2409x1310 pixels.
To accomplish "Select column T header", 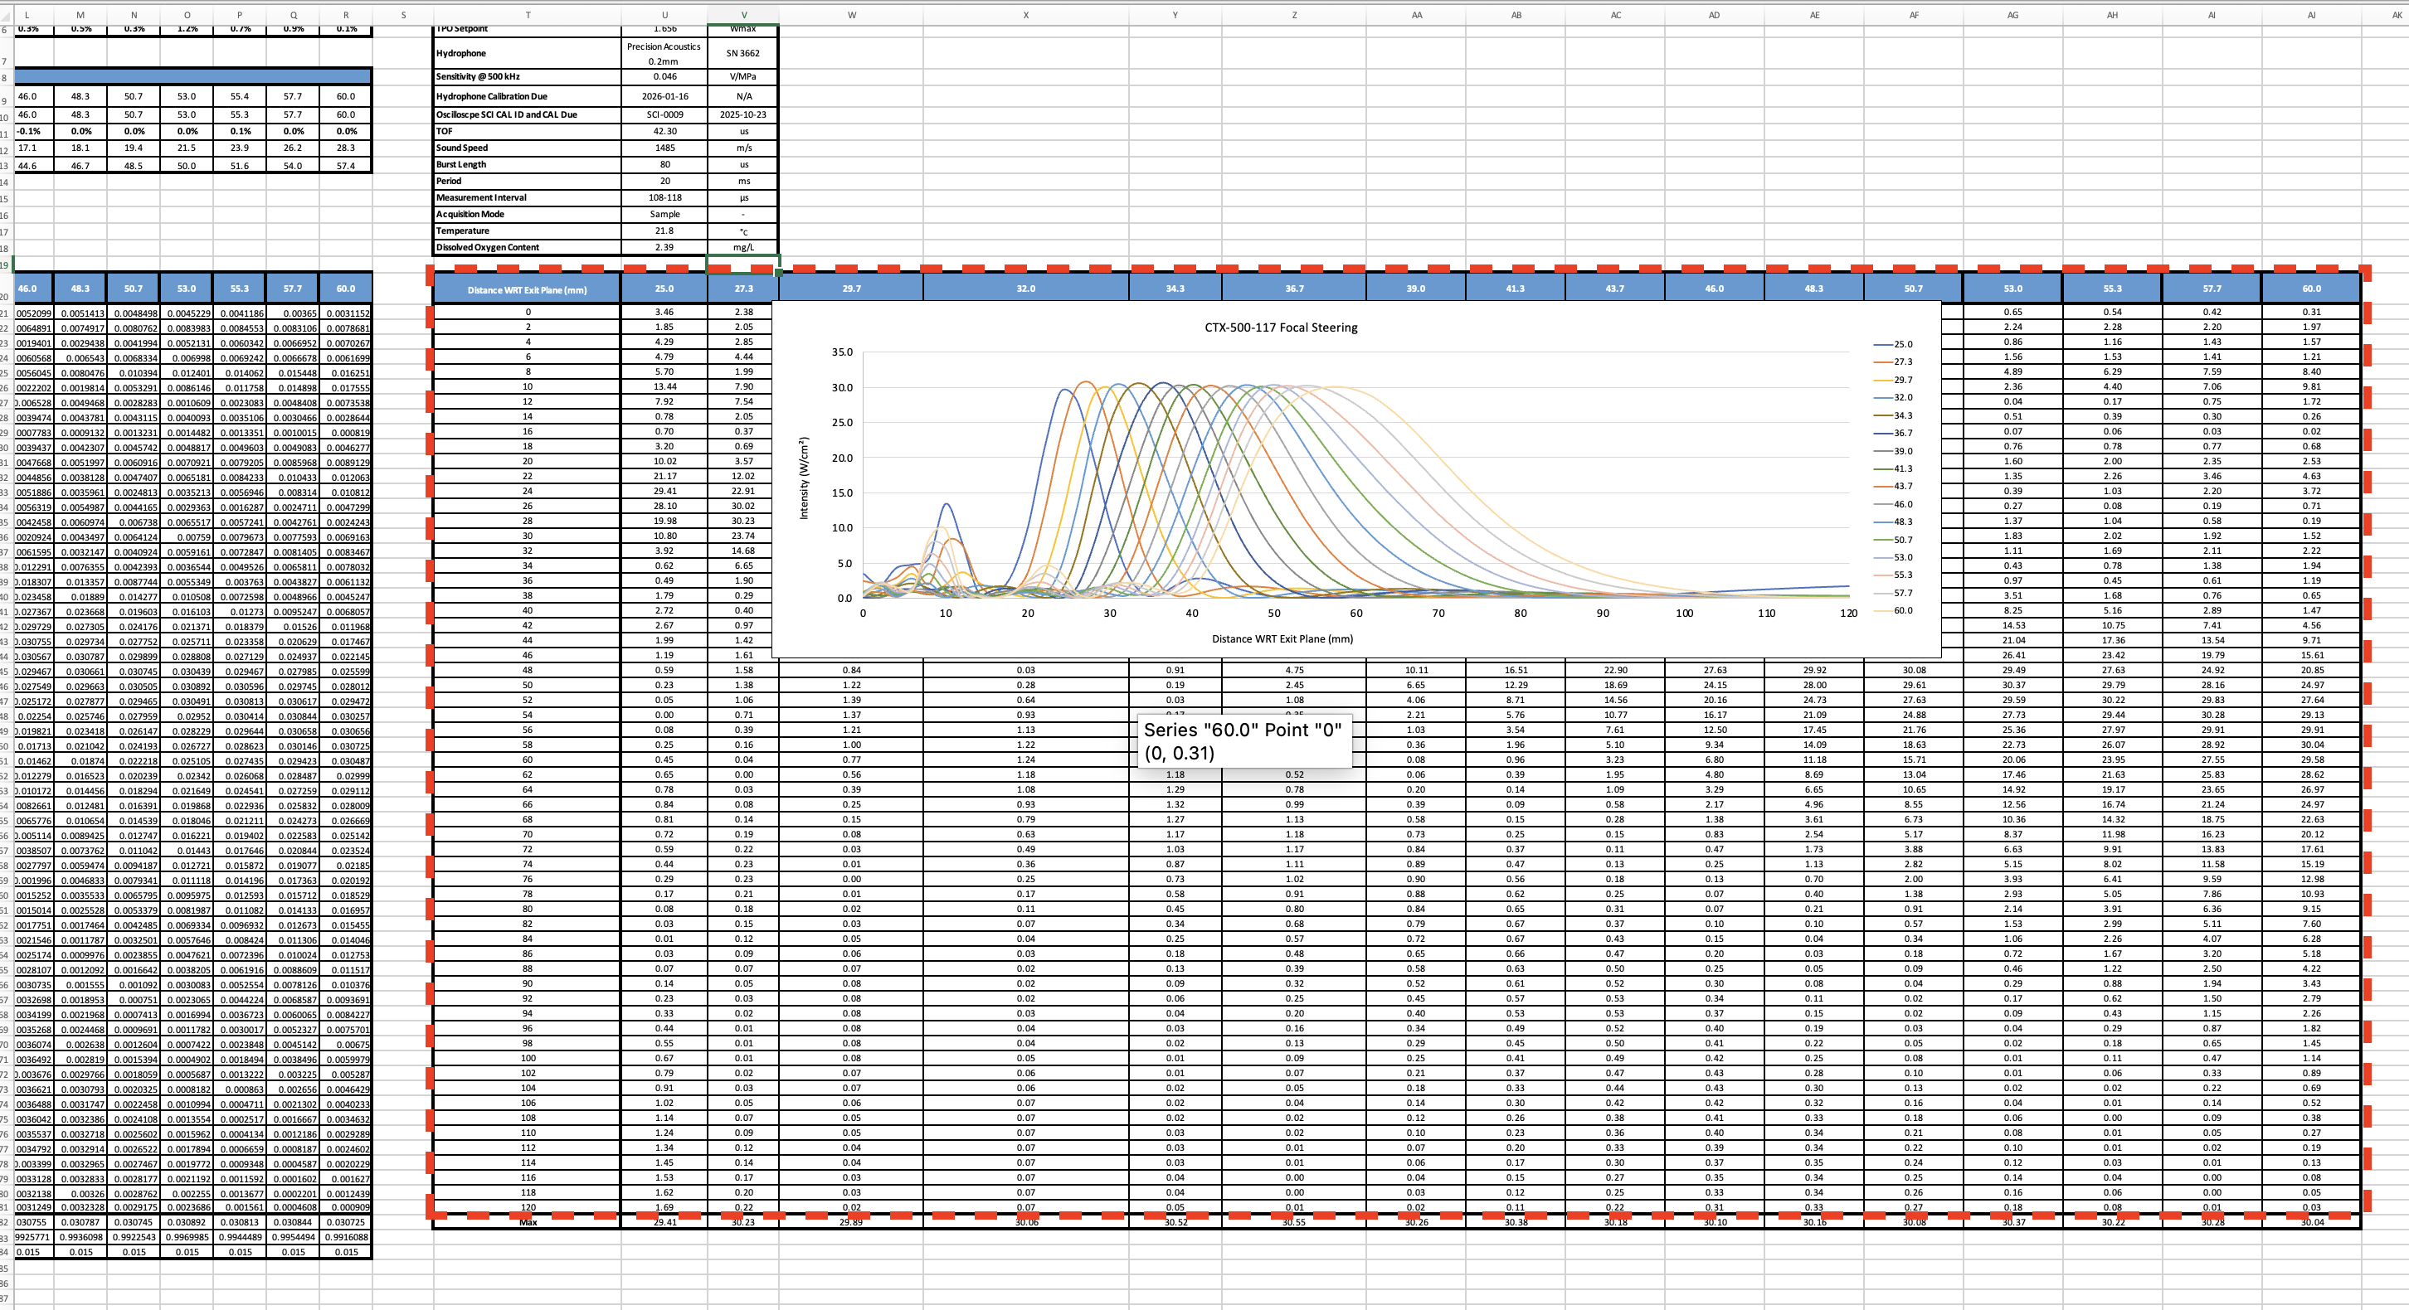I will point(528,15).
